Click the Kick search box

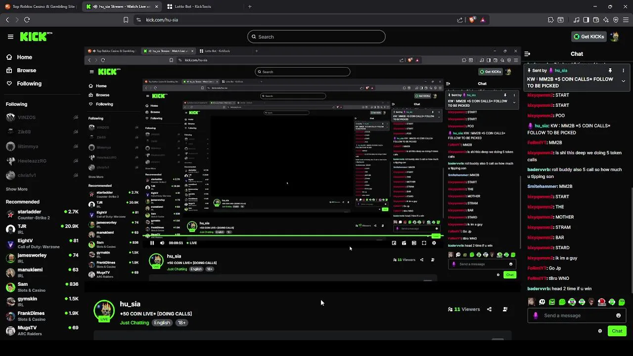point(316,37)
